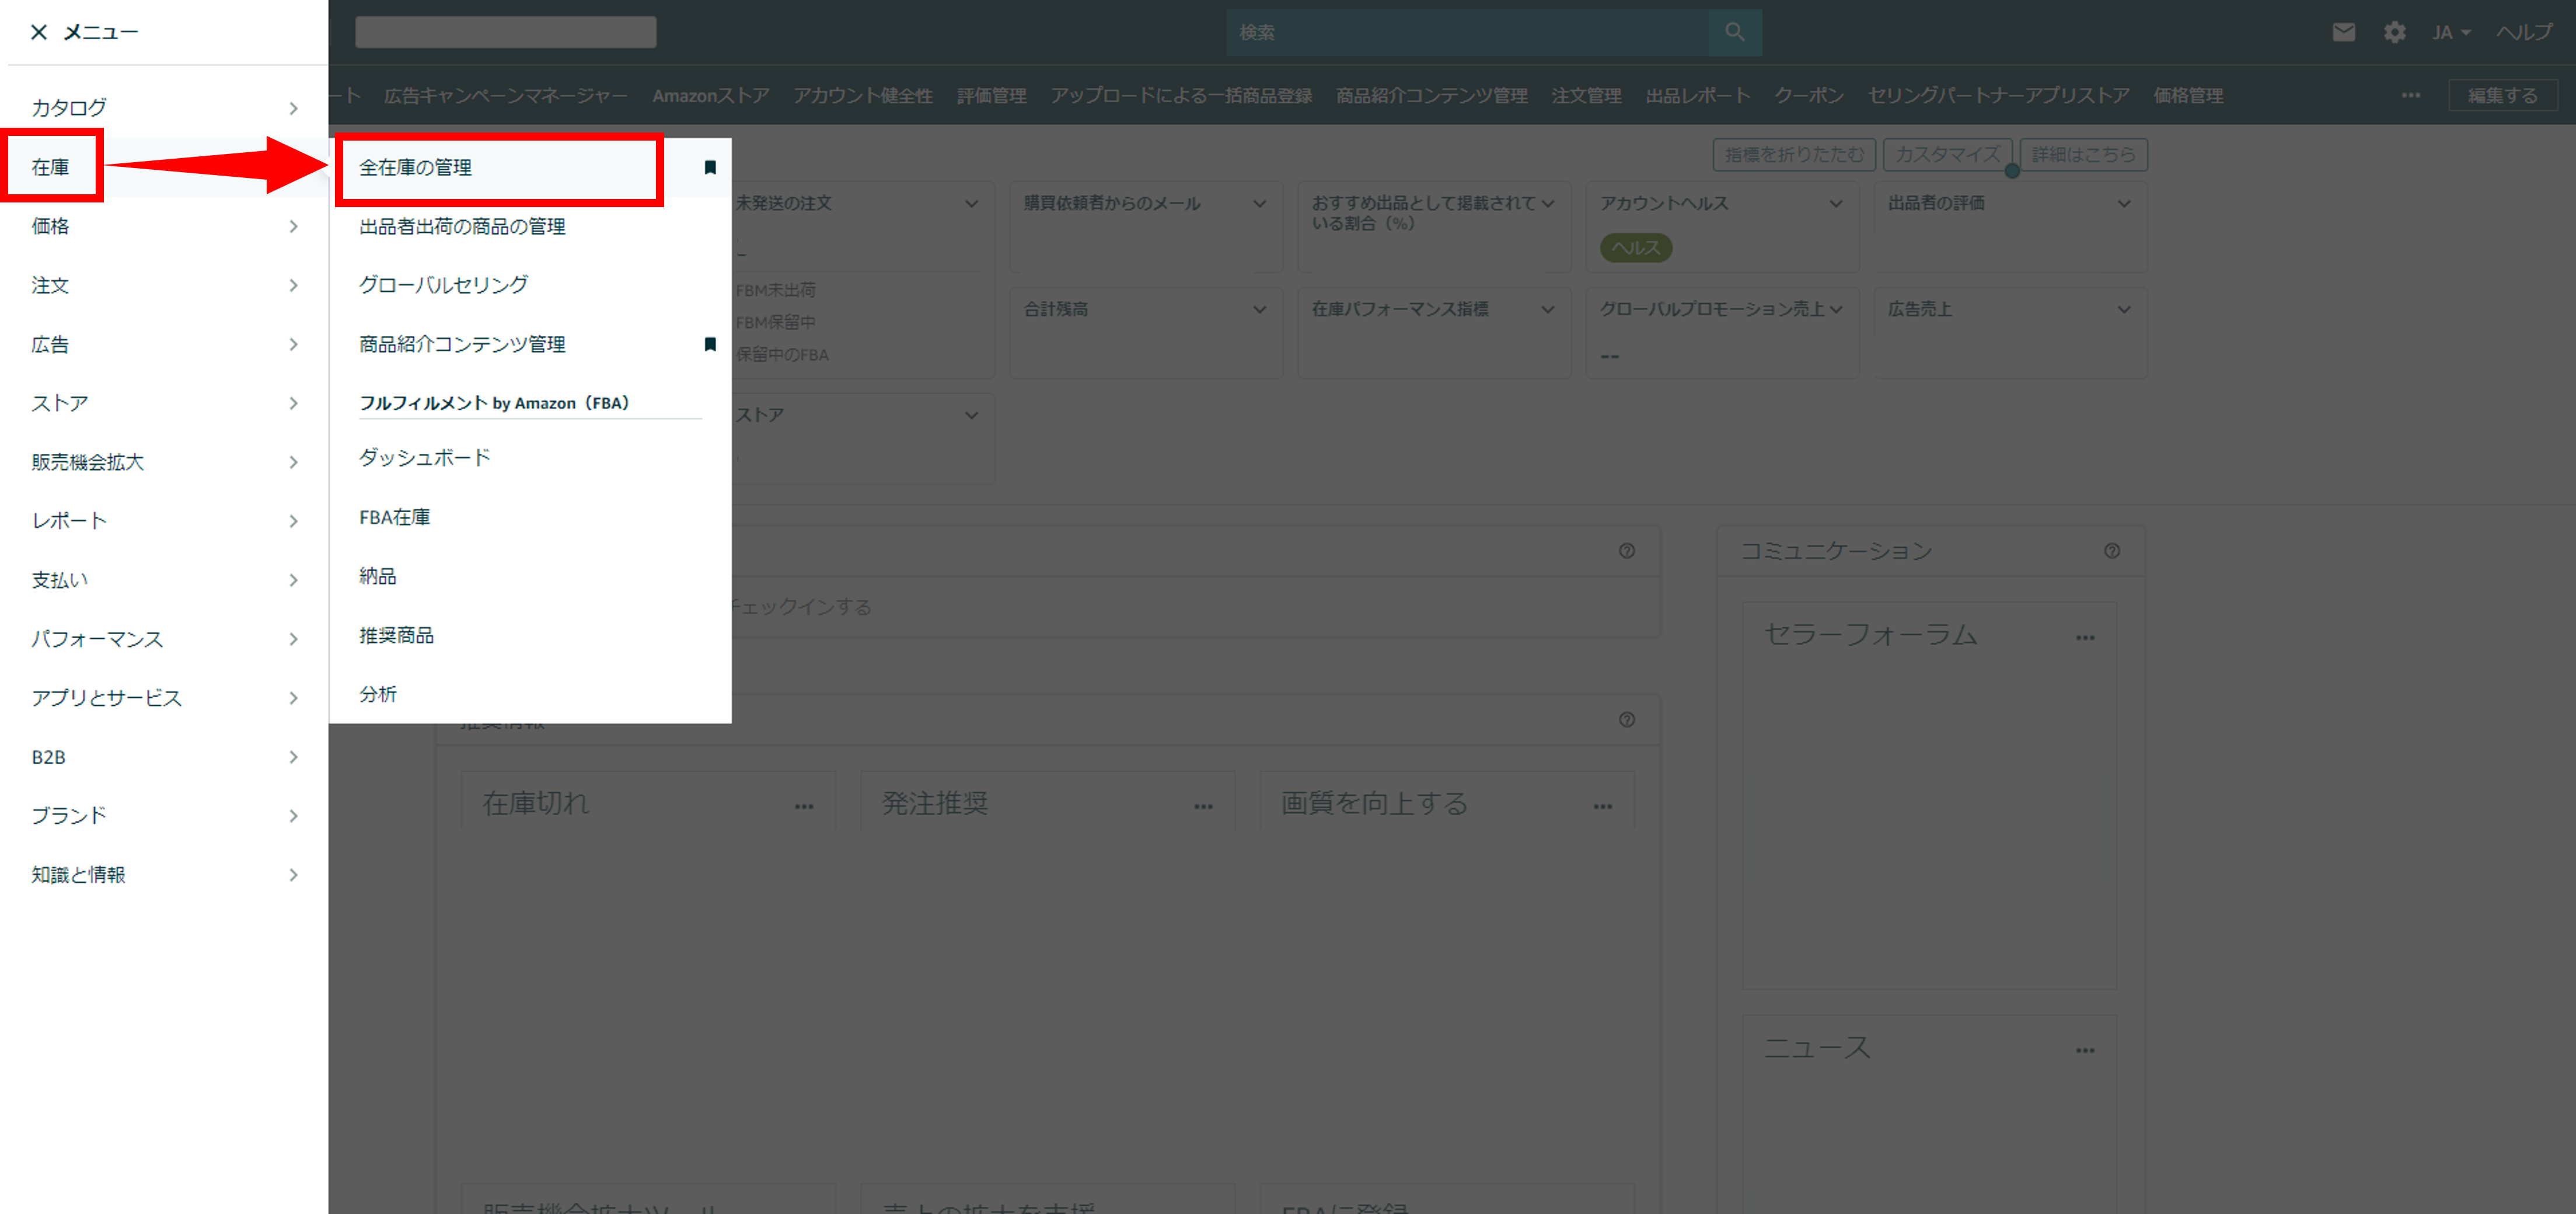2576x1214 pixels.
Task: Expand the B2B menu category
Action: click(x=164, y=757)
